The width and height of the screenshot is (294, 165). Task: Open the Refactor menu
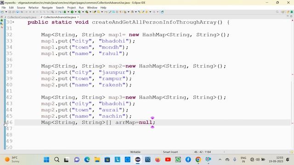click(x=34, y=7)
